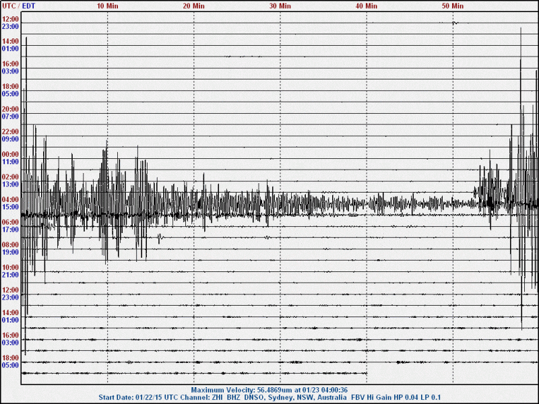Select the 50 Min time marker
The height and width of the screenshot is (404, 539).
click(453, 5)
